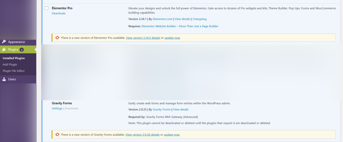This screenshot has width=343, height=142.
Task: Go to Installed Plugins submenu
Action: point(13,58)
